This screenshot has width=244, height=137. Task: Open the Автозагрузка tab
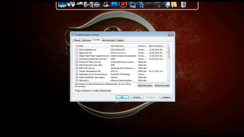tap(109, 40)
